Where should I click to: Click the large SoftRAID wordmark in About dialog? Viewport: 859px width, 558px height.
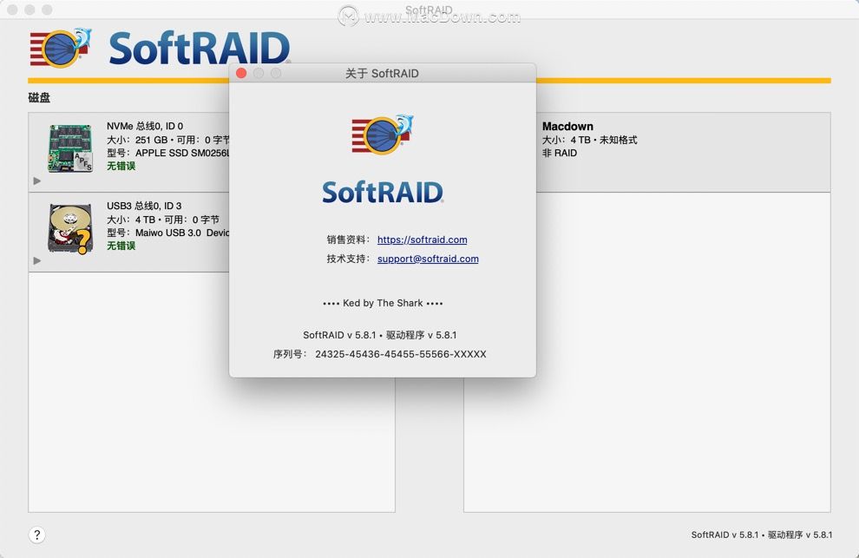pyautogui.click(x=383, y=192)
